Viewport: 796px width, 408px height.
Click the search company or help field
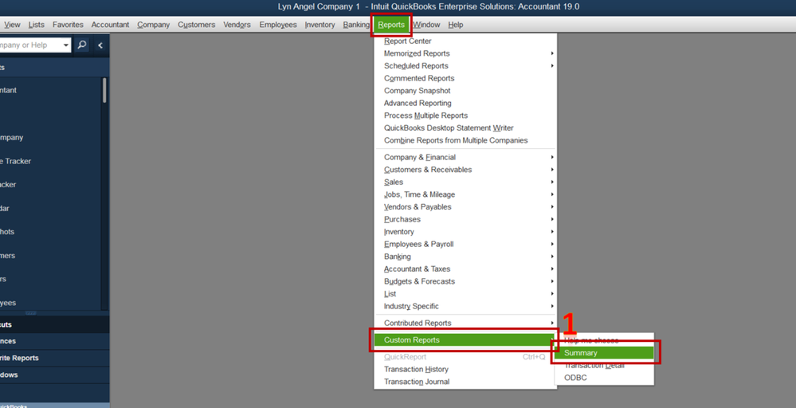[x=29, y=45]
